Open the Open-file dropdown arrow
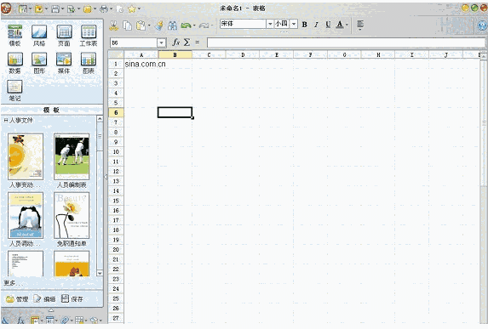This screenshot has width=488, height=329. tap(46, 9)
